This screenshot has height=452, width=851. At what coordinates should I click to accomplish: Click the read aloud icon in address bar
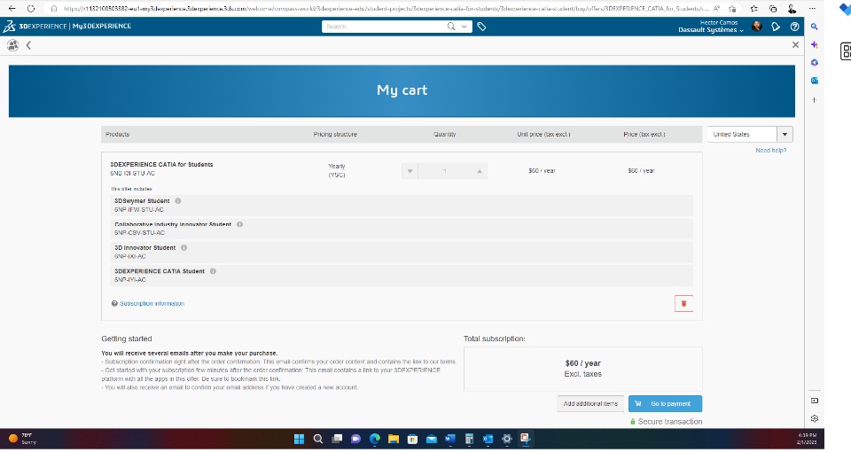[x=717, y=9]
